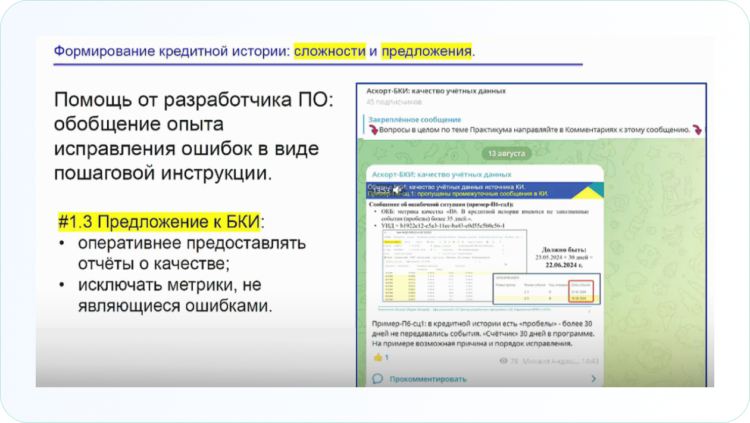Click the views eye icon next to 79
This screenshot has width=750, height=423.
point(504,361)
